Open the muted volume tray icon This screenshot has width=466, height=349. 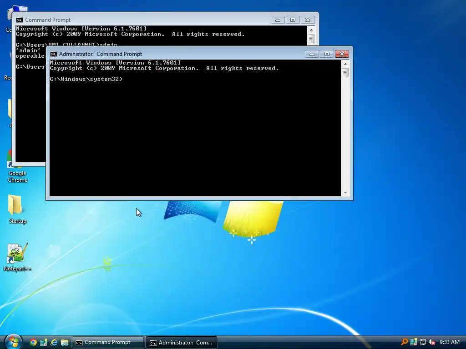tap(432, 342)
